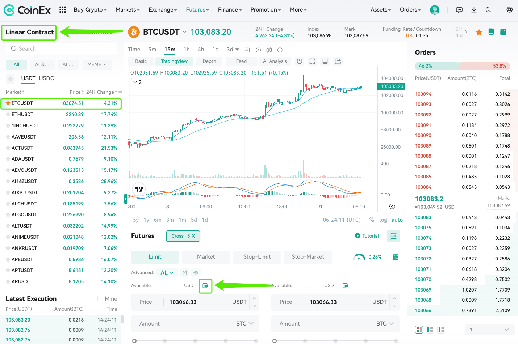Open the user profile avatar
Image resolution: width=518 pixels, height=344 pixels.
[x=435, y=10]
